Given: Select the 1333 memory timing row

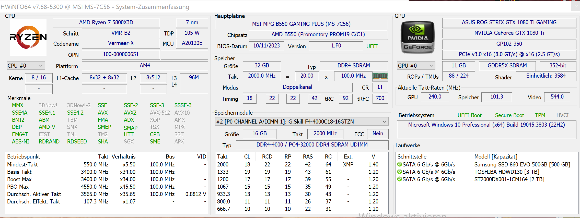Looking at the screenshot, I should point(301,172).
